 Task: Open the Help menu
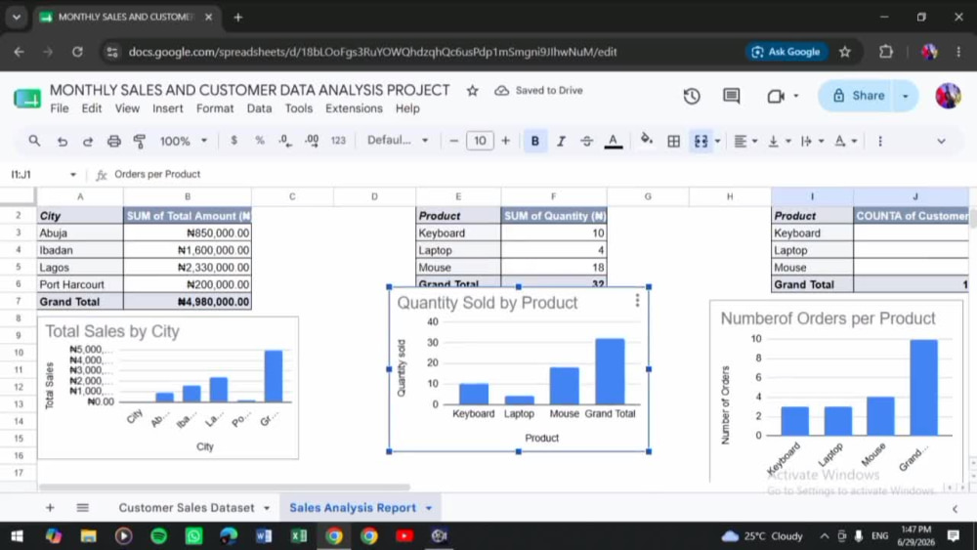coord(407,108)
